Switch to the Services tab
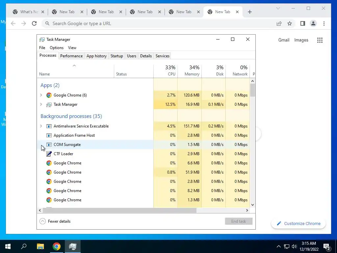Screen dimensions: 337x253 (x=163, y=56)
